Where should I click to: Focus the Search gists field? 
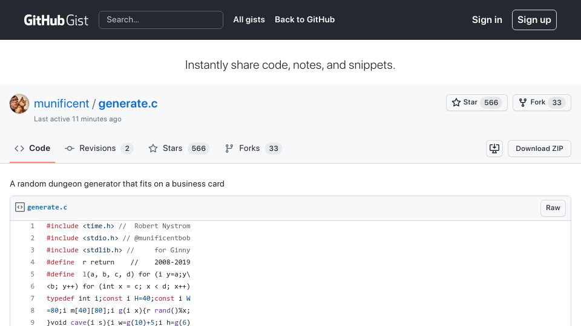[161, 19]
